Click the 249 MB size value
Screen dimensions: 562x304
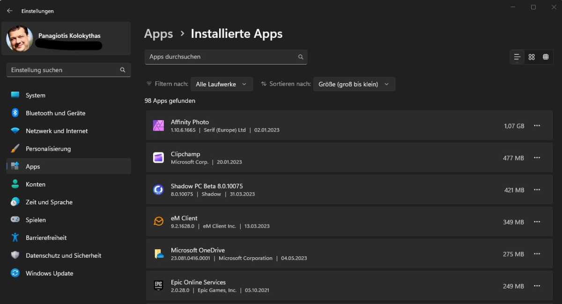coord(513,286)
